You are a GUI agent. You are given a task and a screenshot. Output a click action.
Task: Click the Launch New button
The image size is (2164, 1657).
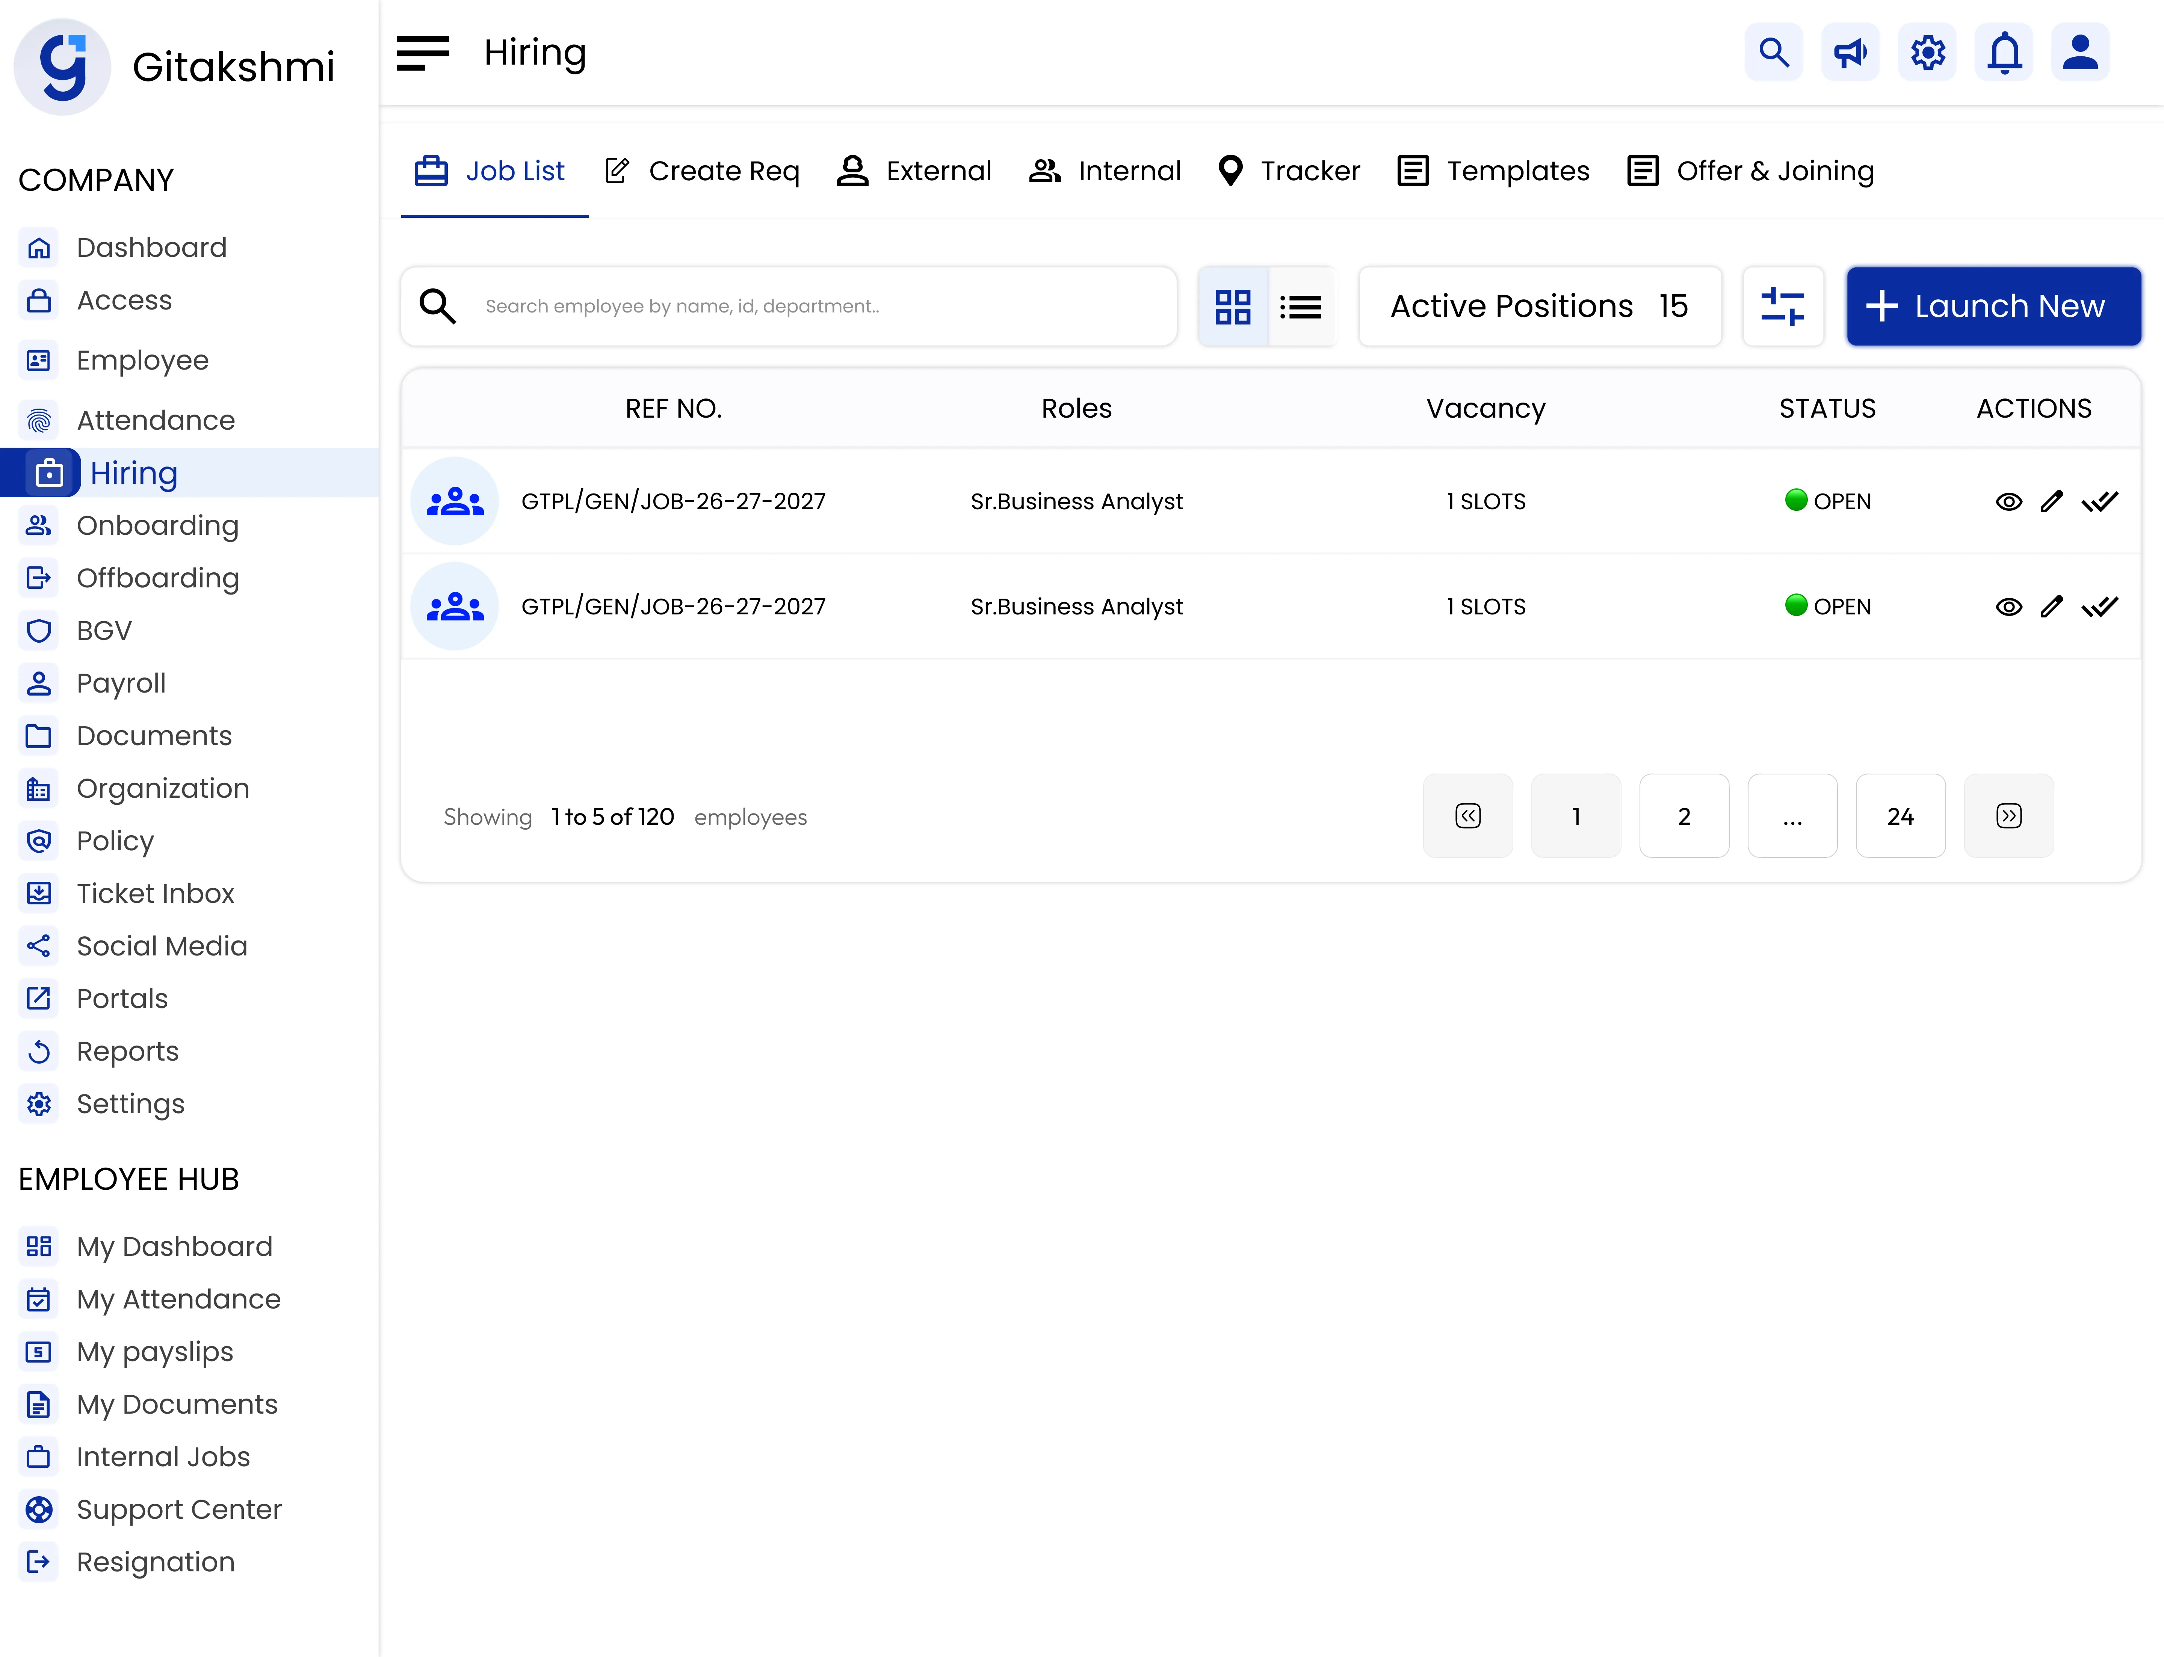(1994, 307)
